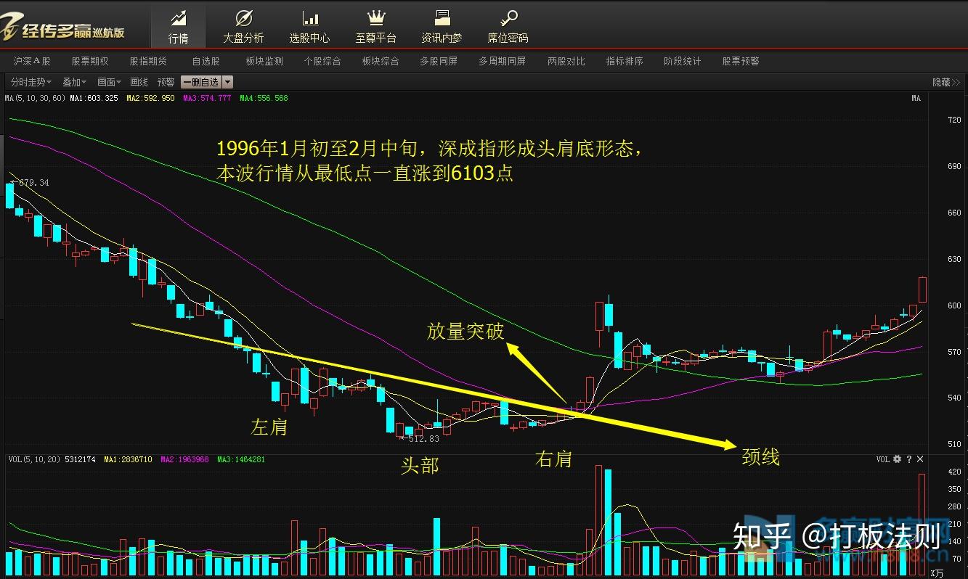
Task: Click the 720 price axis label
Action: [953, 120]
